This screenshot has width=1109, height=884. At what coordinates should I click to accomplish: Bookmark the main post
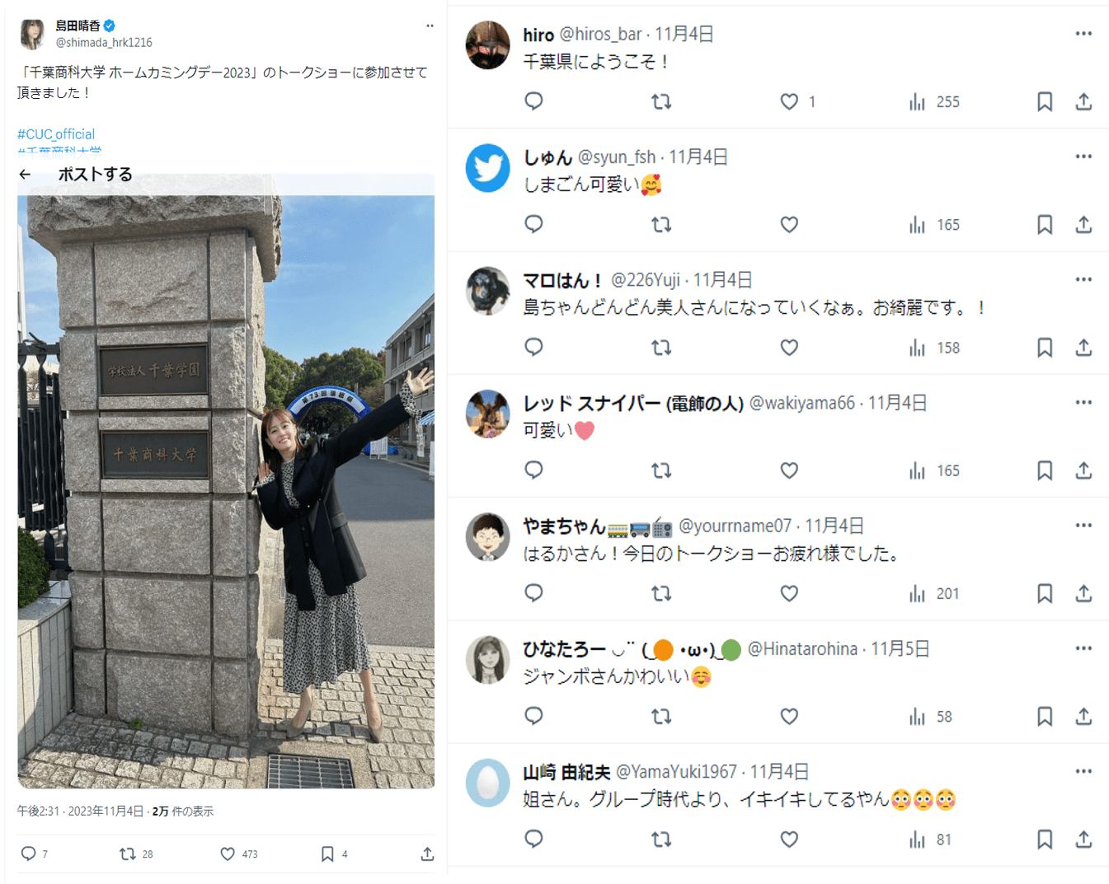tap(327, 854)
